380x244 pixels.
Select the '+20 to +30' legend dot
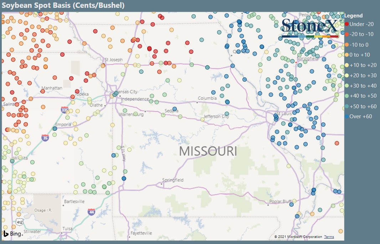point(346,76)
